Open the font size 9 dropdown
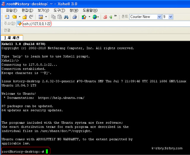Viewport: 190px width, 155px height. pos(171,17)
